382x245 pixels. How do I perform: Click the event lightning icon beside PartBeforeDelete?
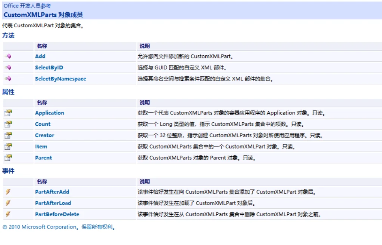tap(8, 214)
